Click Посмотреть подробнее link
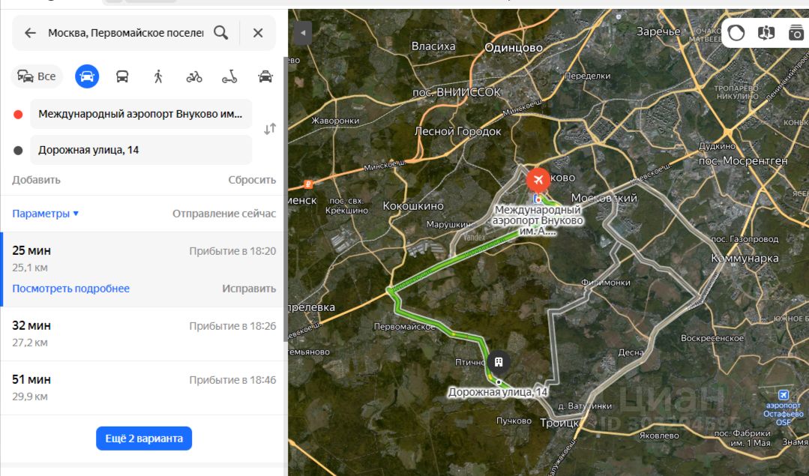Image resolution: width=809 pixels, height=476 pixels. click(x=70, y=289)
